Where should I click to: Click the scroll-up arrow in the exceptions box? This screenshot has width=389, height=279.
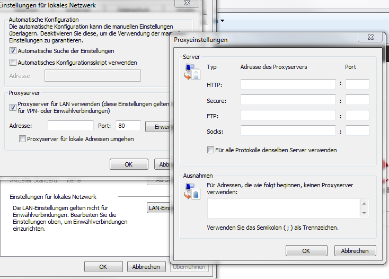point(364,203)
